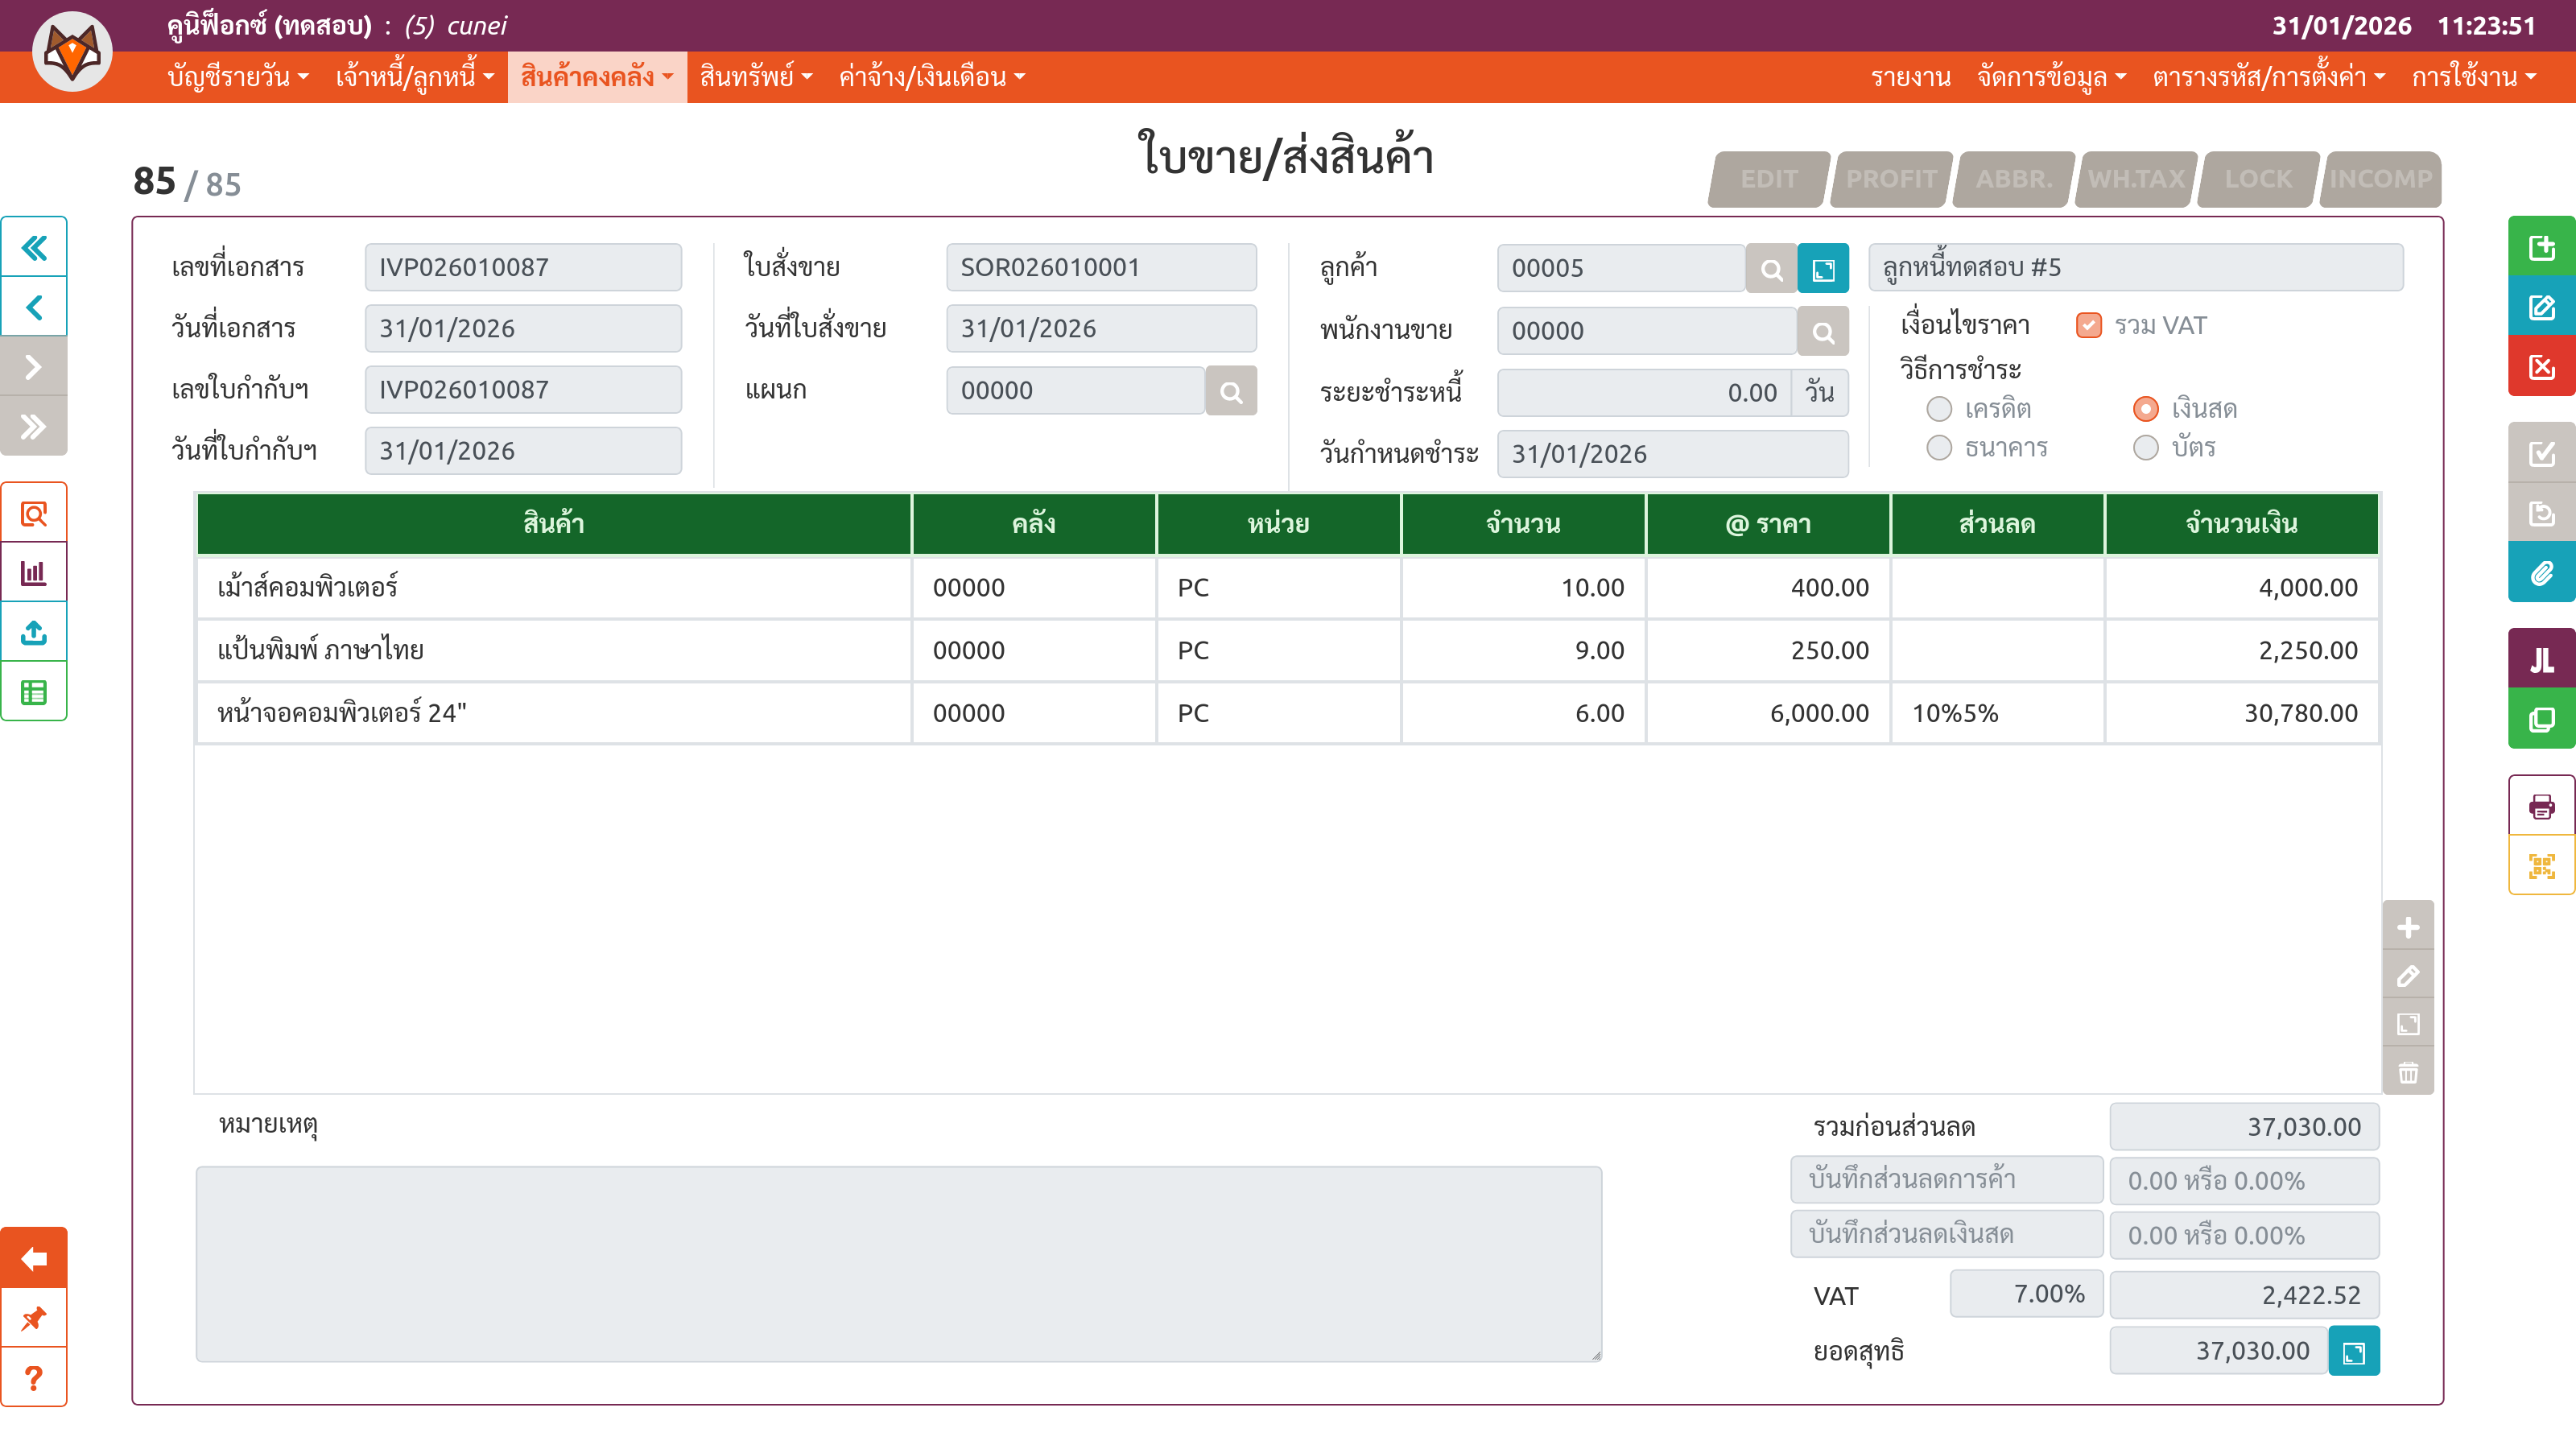Go to the previous record with the left arrow
The height and width of the screenshot is (1449, 2576).
tap(34, 307)
